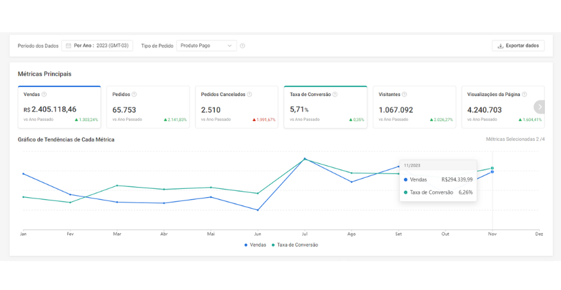Screen dimensions: 561x290
Task: Toggle the Taxa de Conversão metric card
Action: coord(326,107)
